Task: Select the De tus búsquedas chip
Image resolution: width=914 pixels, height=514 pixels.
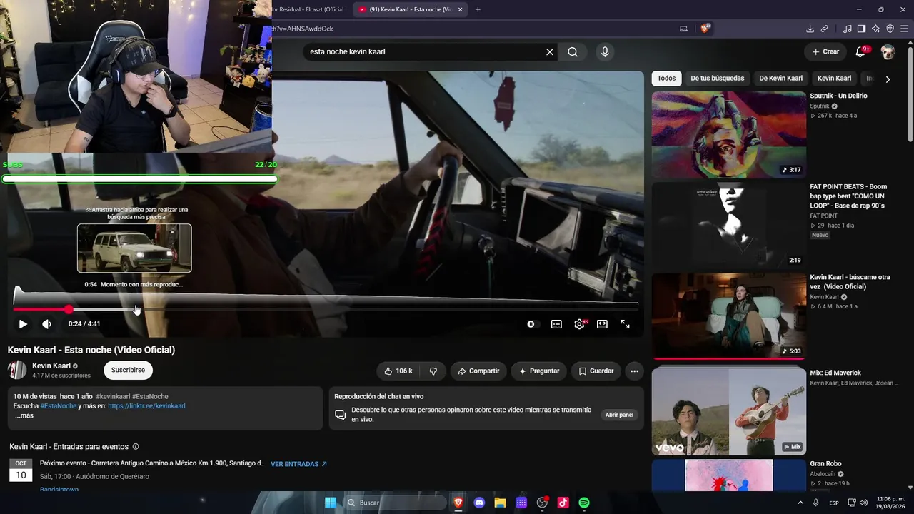Action: [717, 79]
